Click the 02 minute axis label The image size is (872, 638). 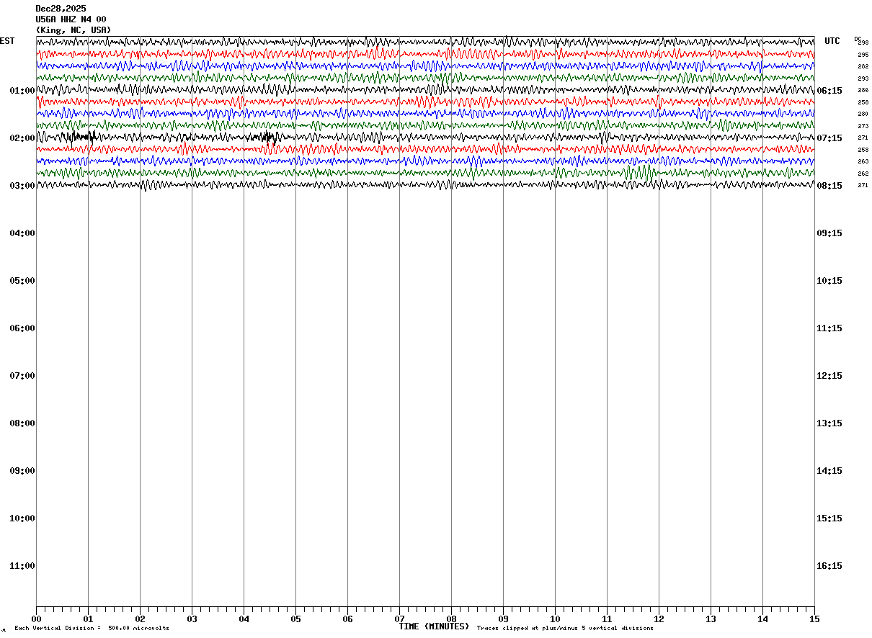(x=140, y=619)
